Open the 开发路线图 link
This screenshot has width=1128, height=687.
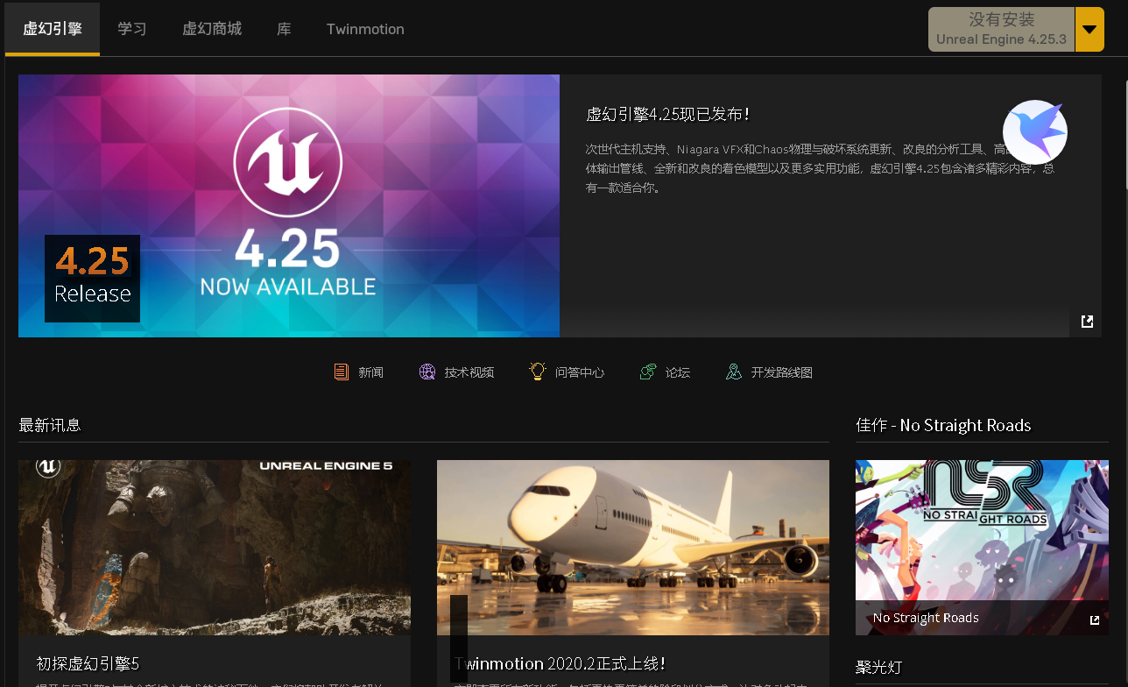tap(782, 372)
